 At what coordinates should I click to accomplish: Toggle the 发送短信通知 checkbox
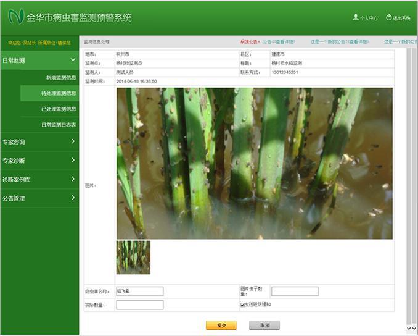point(243,304)
